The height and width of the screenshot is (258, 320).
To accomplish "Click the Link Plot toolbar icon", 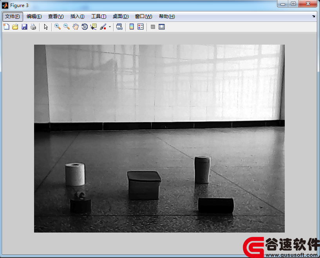I will (119, 27).
